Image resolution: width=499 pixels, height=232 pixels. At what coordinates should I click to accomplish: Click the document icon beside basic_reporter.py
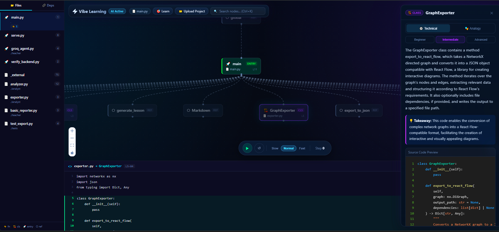point(6,110)
